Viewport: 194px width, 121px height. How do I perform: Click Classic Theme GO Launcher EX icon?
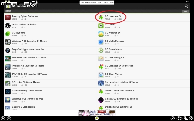(x=101, y=92)
